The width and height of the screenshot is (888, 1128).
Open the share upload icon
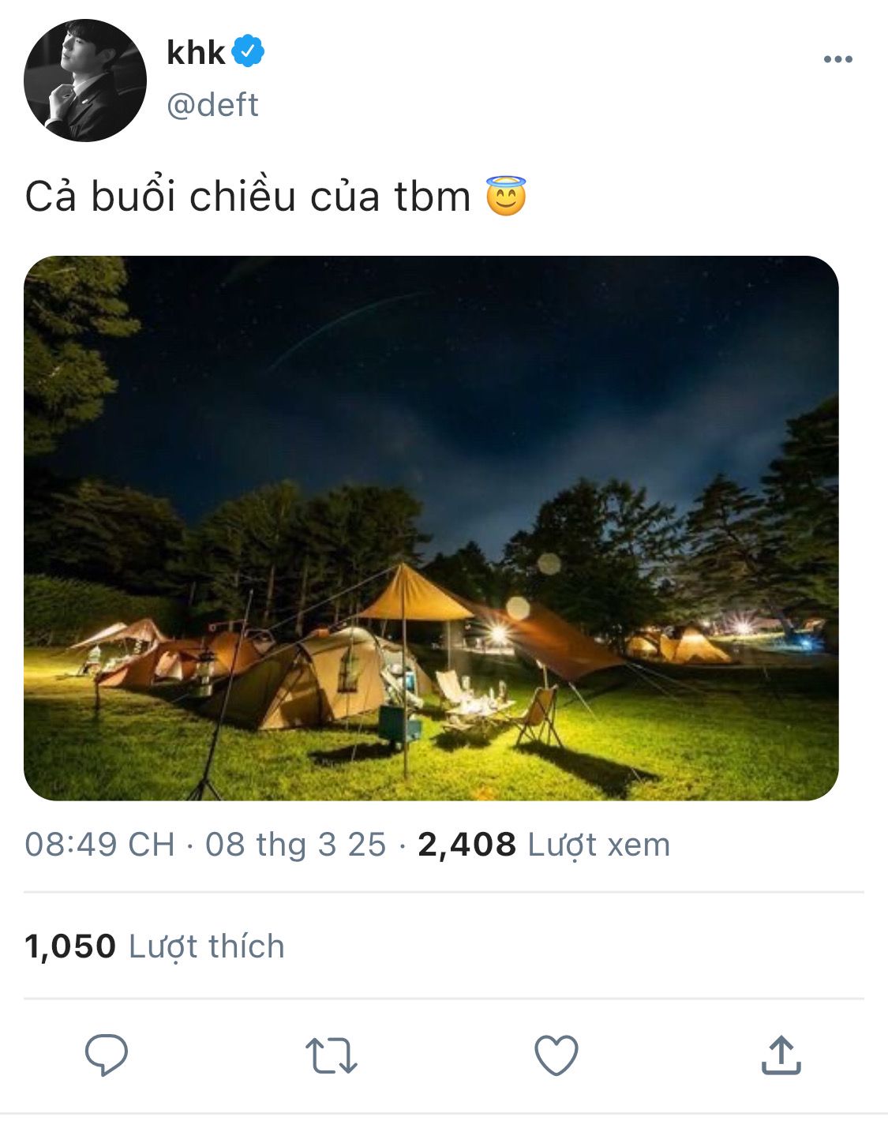pyautogui.click(x=781, y=1055)
